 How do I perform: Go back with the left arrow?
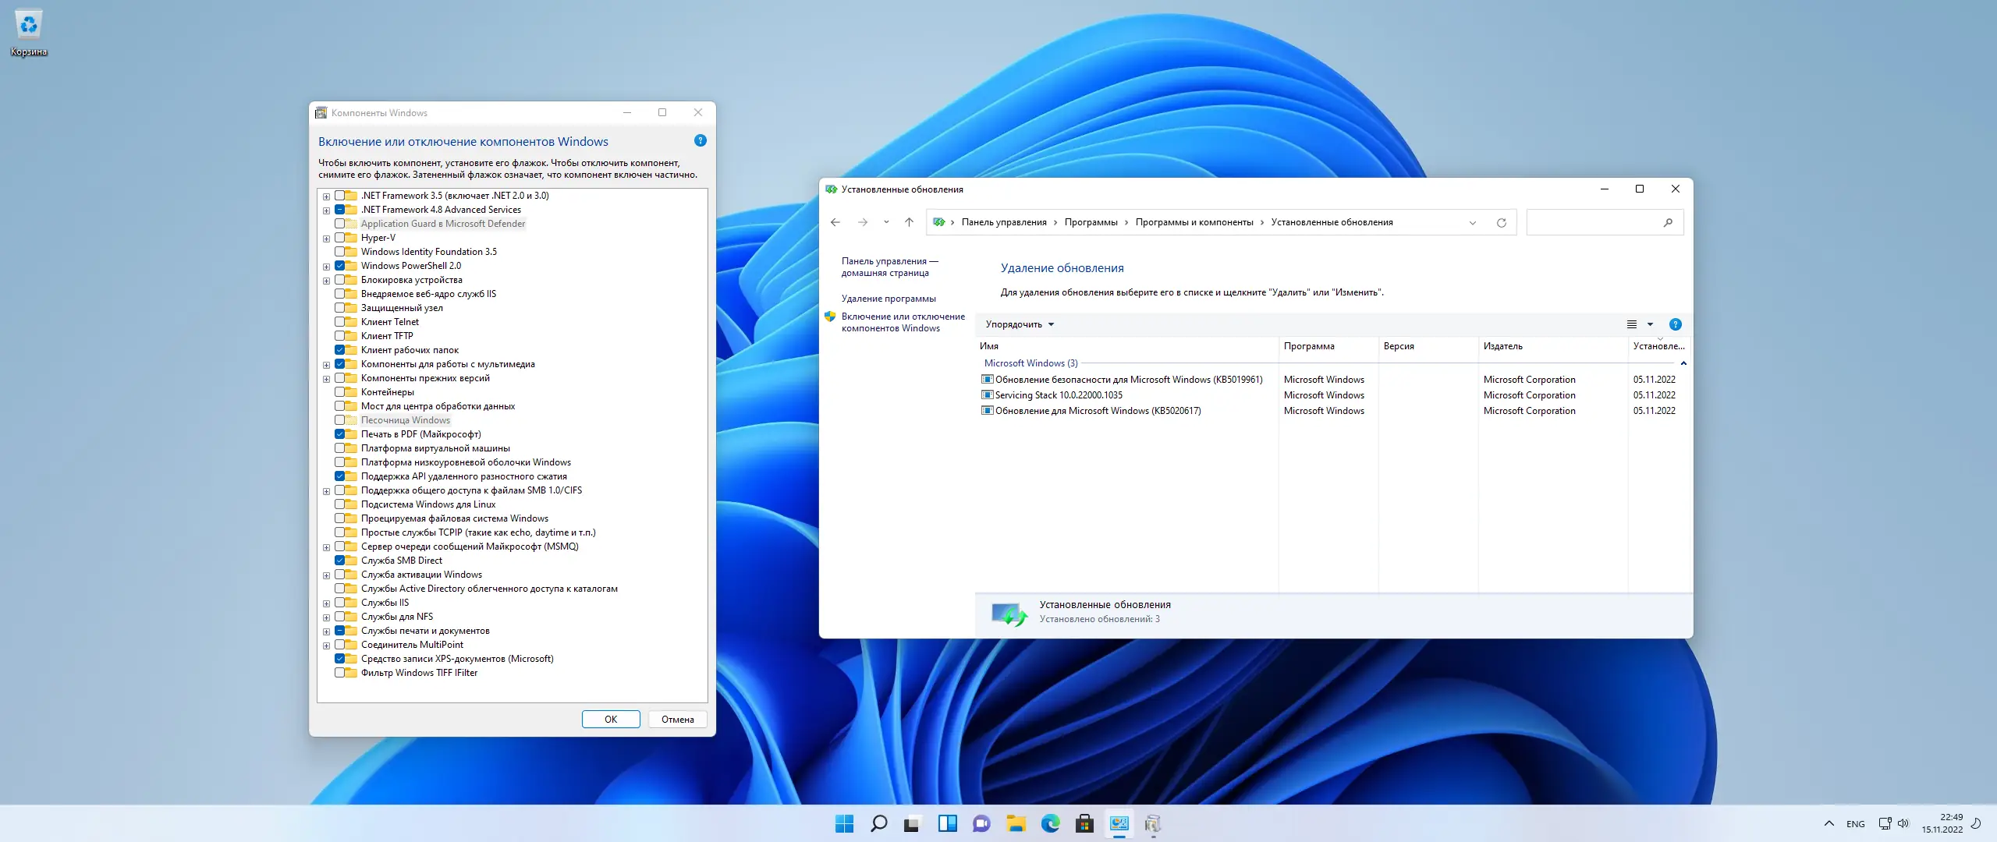(835, 223)
